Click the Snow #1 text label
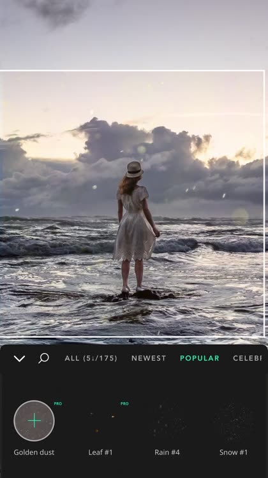The width and height of the screenshot is (268, 478). (x=234, y=453)
